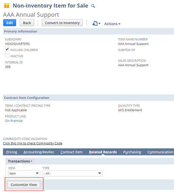Image resolution: width=174 pixels, height=194 pixels.
Task: Open the Communication tab
Action: 160,152
